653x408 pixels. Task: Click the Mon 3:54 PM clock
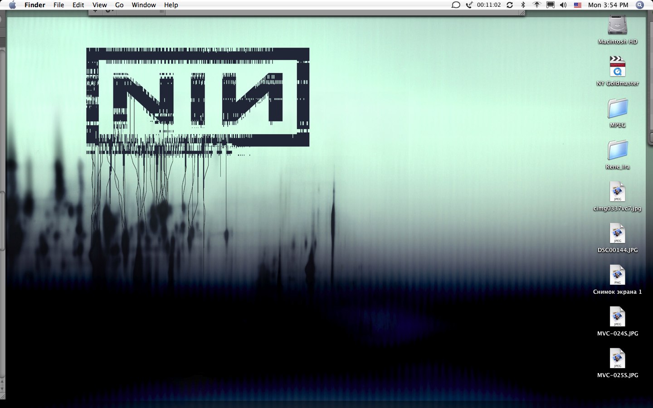point(608,5)
